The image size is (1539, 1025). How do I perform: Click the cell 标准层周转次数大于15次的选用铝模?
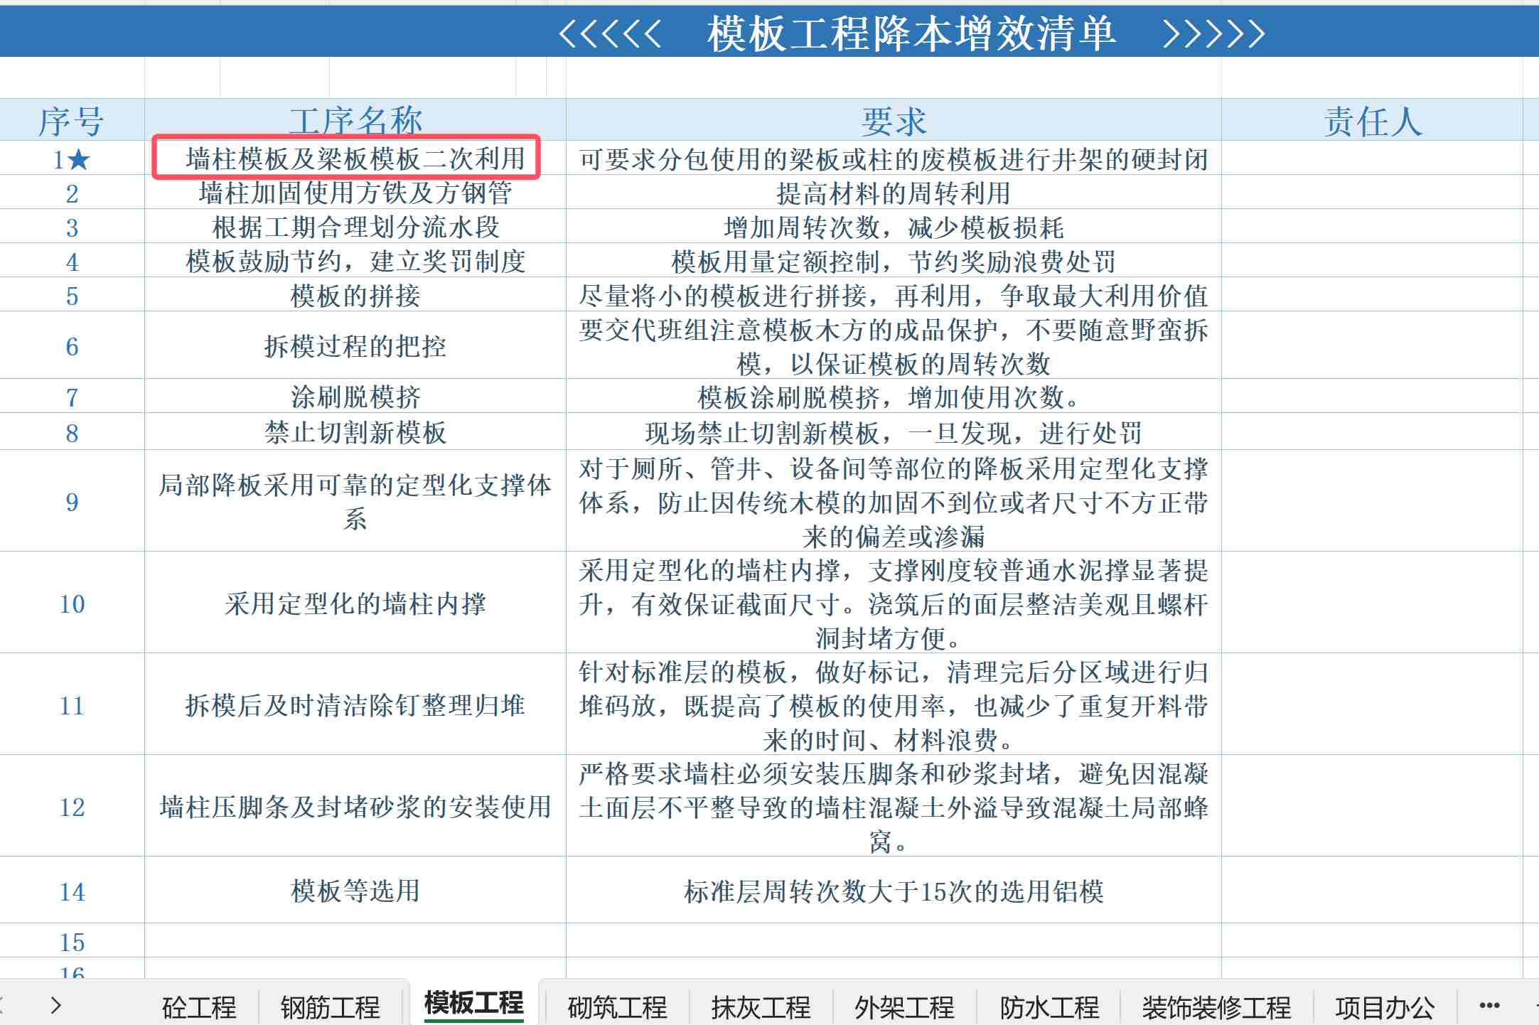(894, 891)
